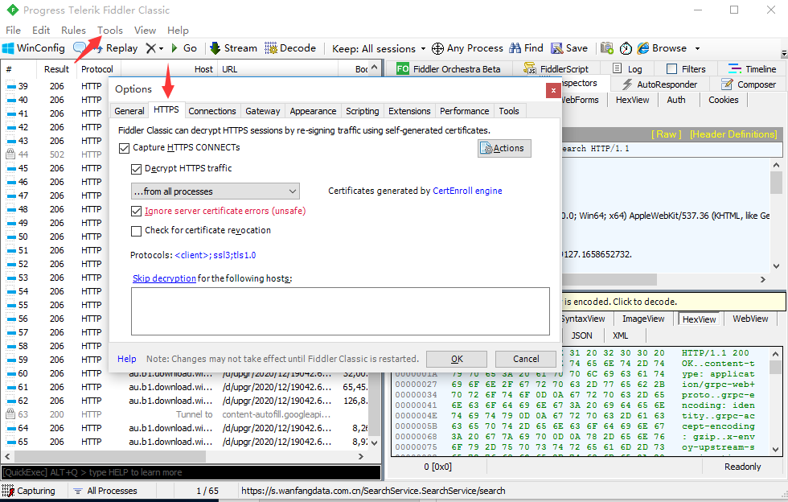Switch to Connections tab in Options

pyautogui.click(x=212, y=111)
